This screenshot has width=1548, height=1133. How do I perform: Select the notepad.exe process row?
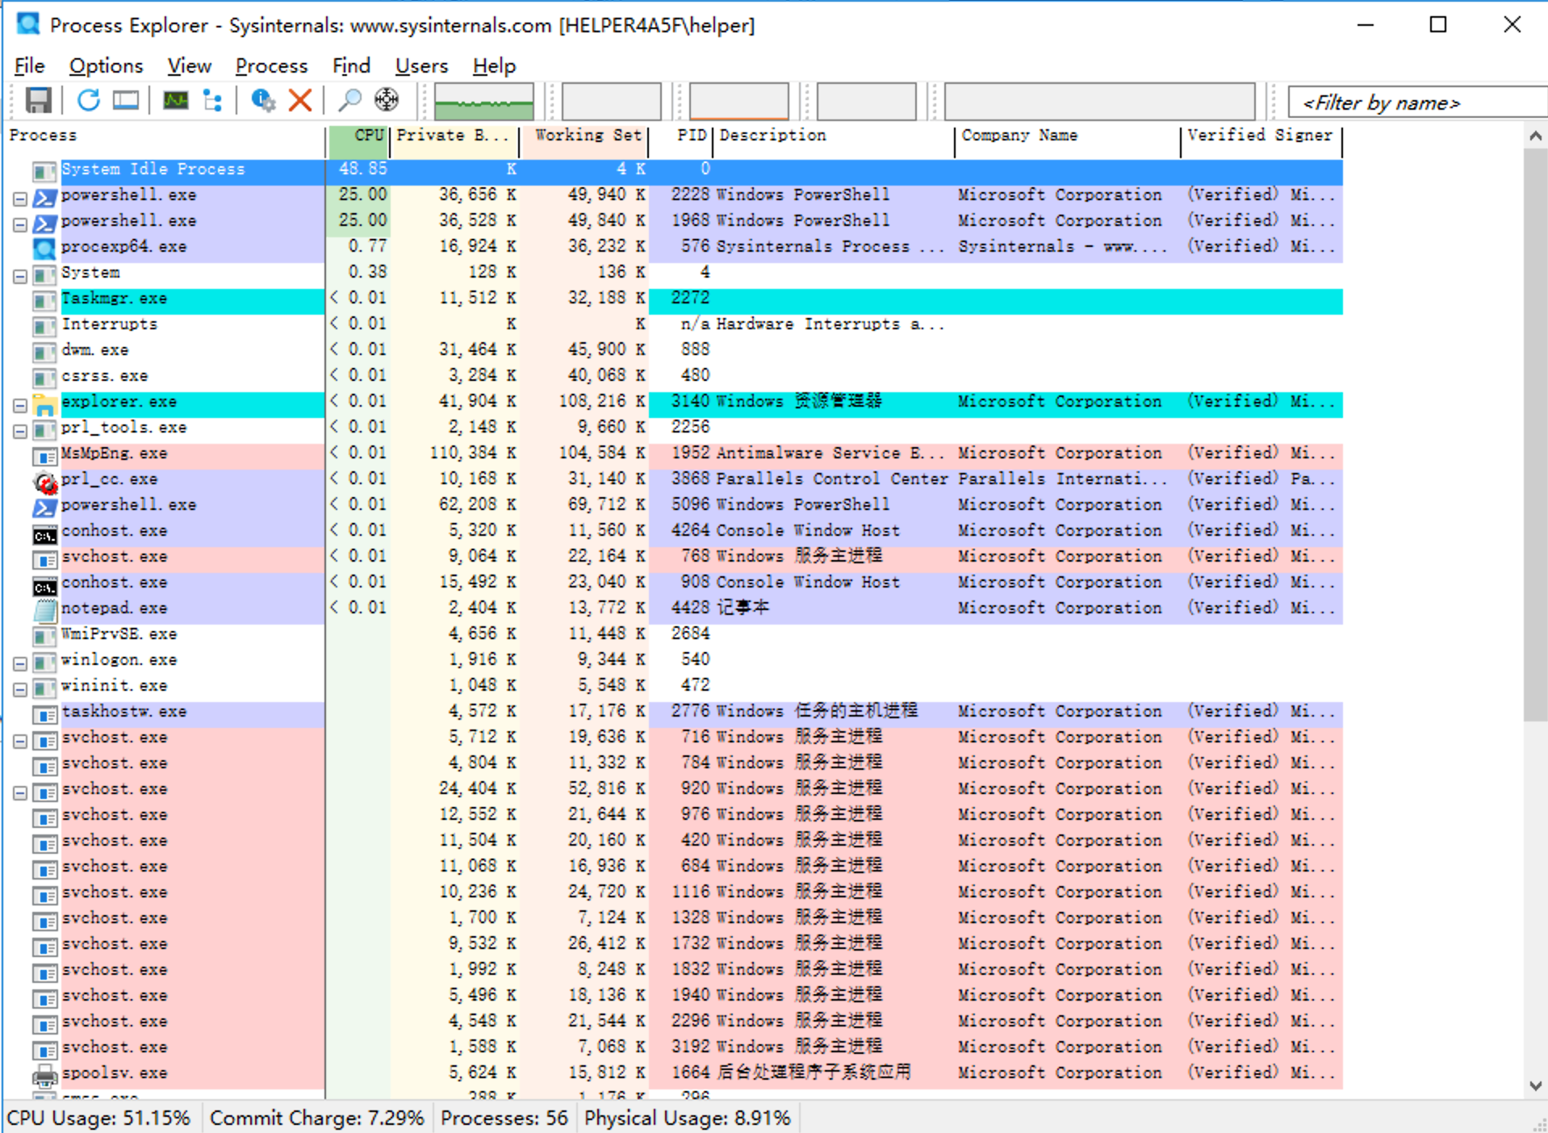[115, 608]
